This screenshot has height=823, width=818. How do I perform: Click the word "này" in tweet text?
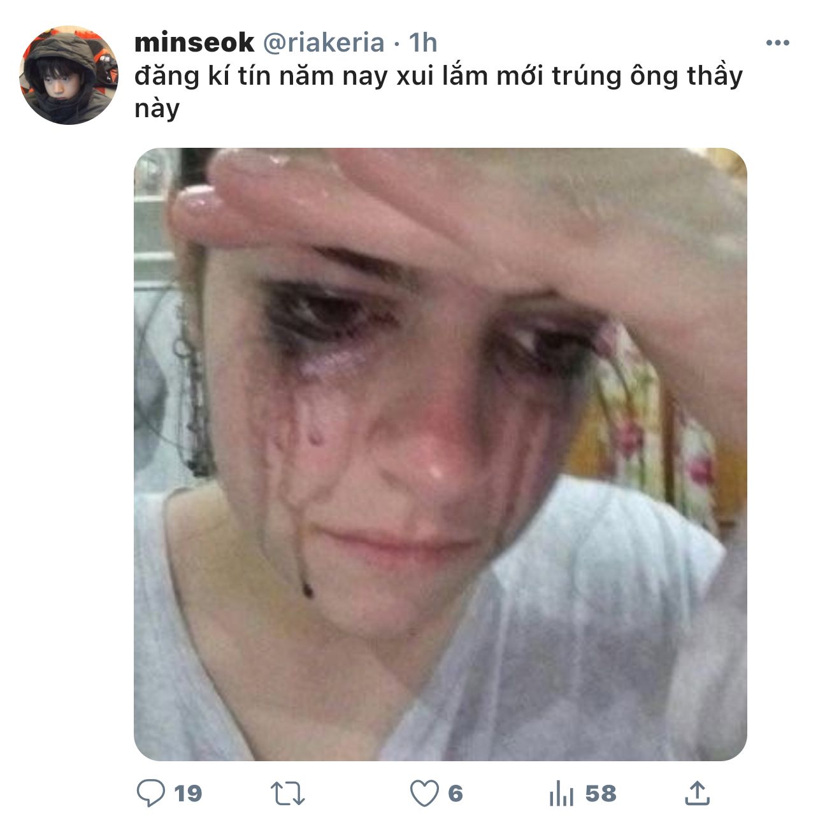(157, 108)
